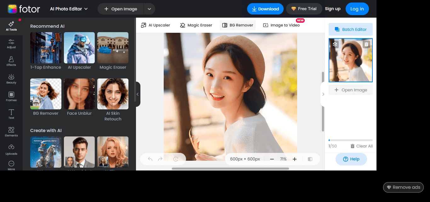This screenshot has height=202, width=430.
Task: Switch to Image to Video in top toolbar
Action: 281,25
